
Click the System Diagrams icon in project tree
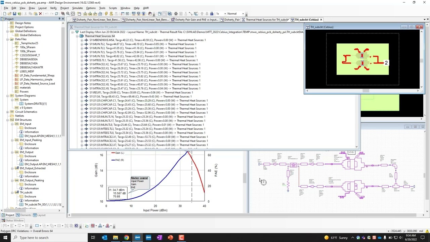[12, 96]
